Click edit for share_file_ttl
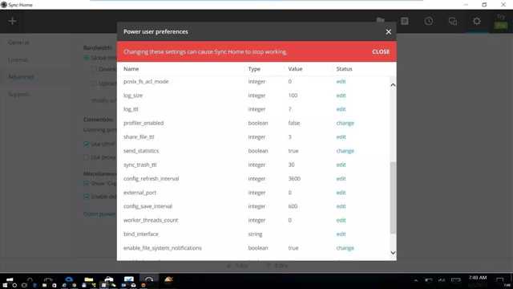The image size is (513, 289). 341,137
